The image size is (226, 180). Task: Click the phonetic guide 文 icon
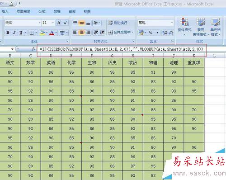pos(62,33)
